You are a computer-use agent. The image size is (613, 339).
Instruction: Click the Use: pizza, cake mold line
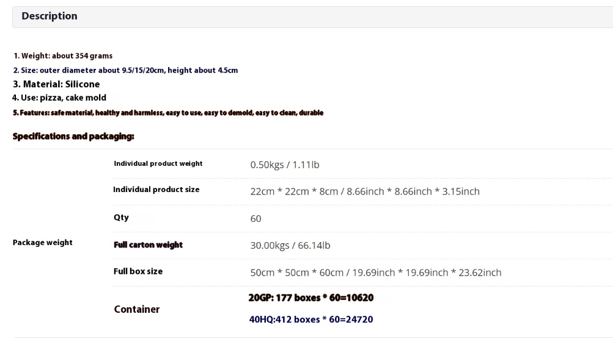tap(59, 98)
